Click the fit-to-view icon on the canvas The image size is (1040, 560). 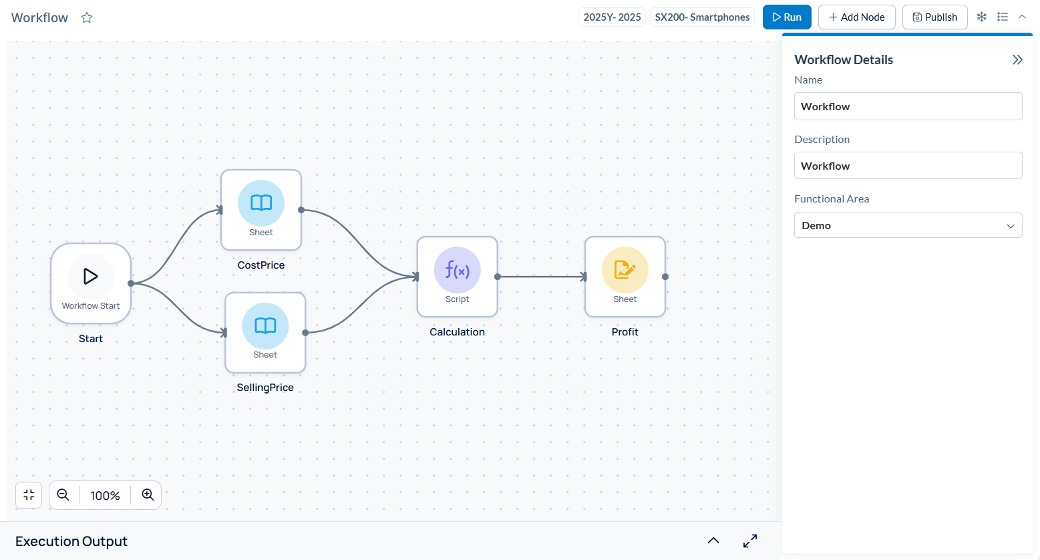coord(28,495)
